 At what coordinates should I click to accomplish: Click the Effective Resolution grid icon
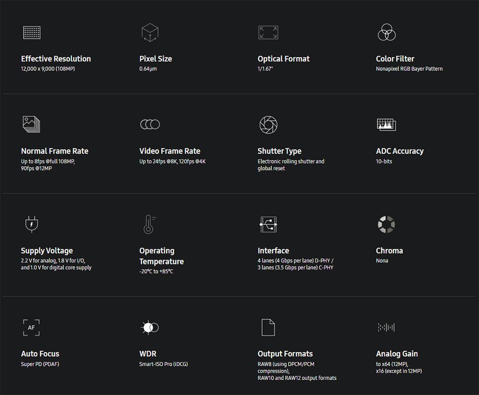point(31,33)
